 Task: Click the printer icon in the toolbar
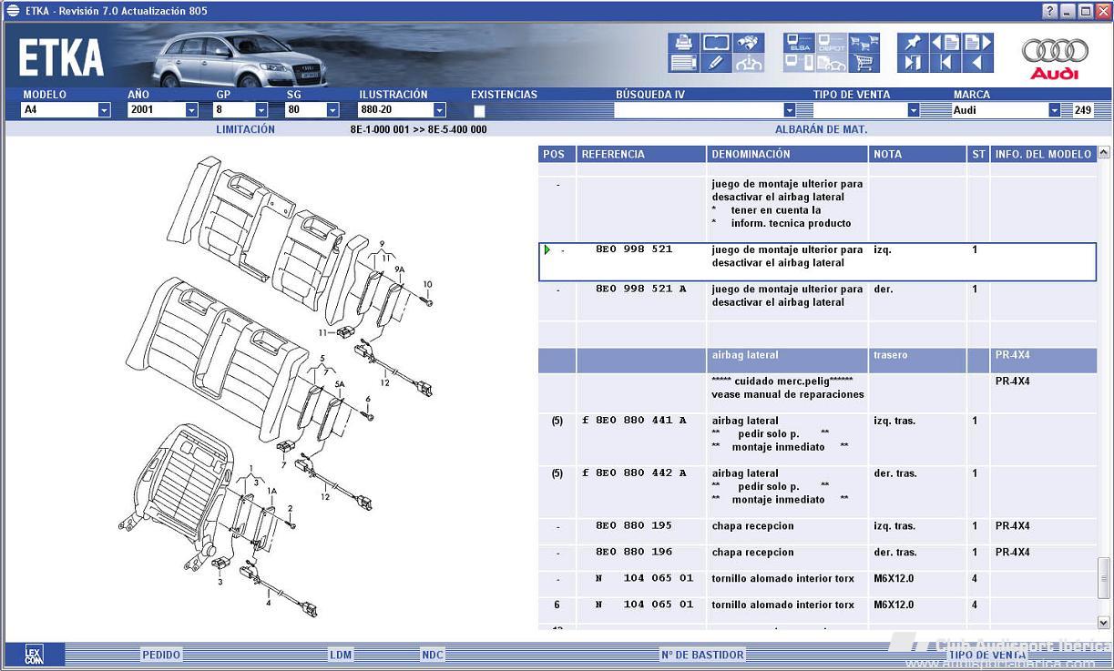point(683,43)
